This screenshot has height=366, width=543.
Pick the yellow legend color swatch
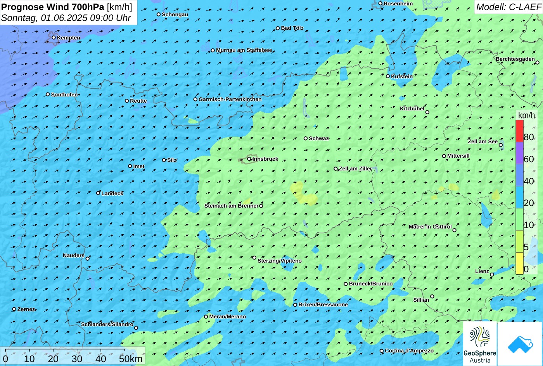(x=519, y=263)
